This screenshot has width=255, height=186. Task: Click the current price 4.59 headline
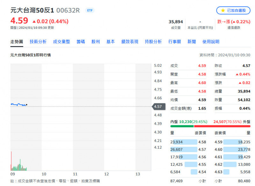point(19,21)
